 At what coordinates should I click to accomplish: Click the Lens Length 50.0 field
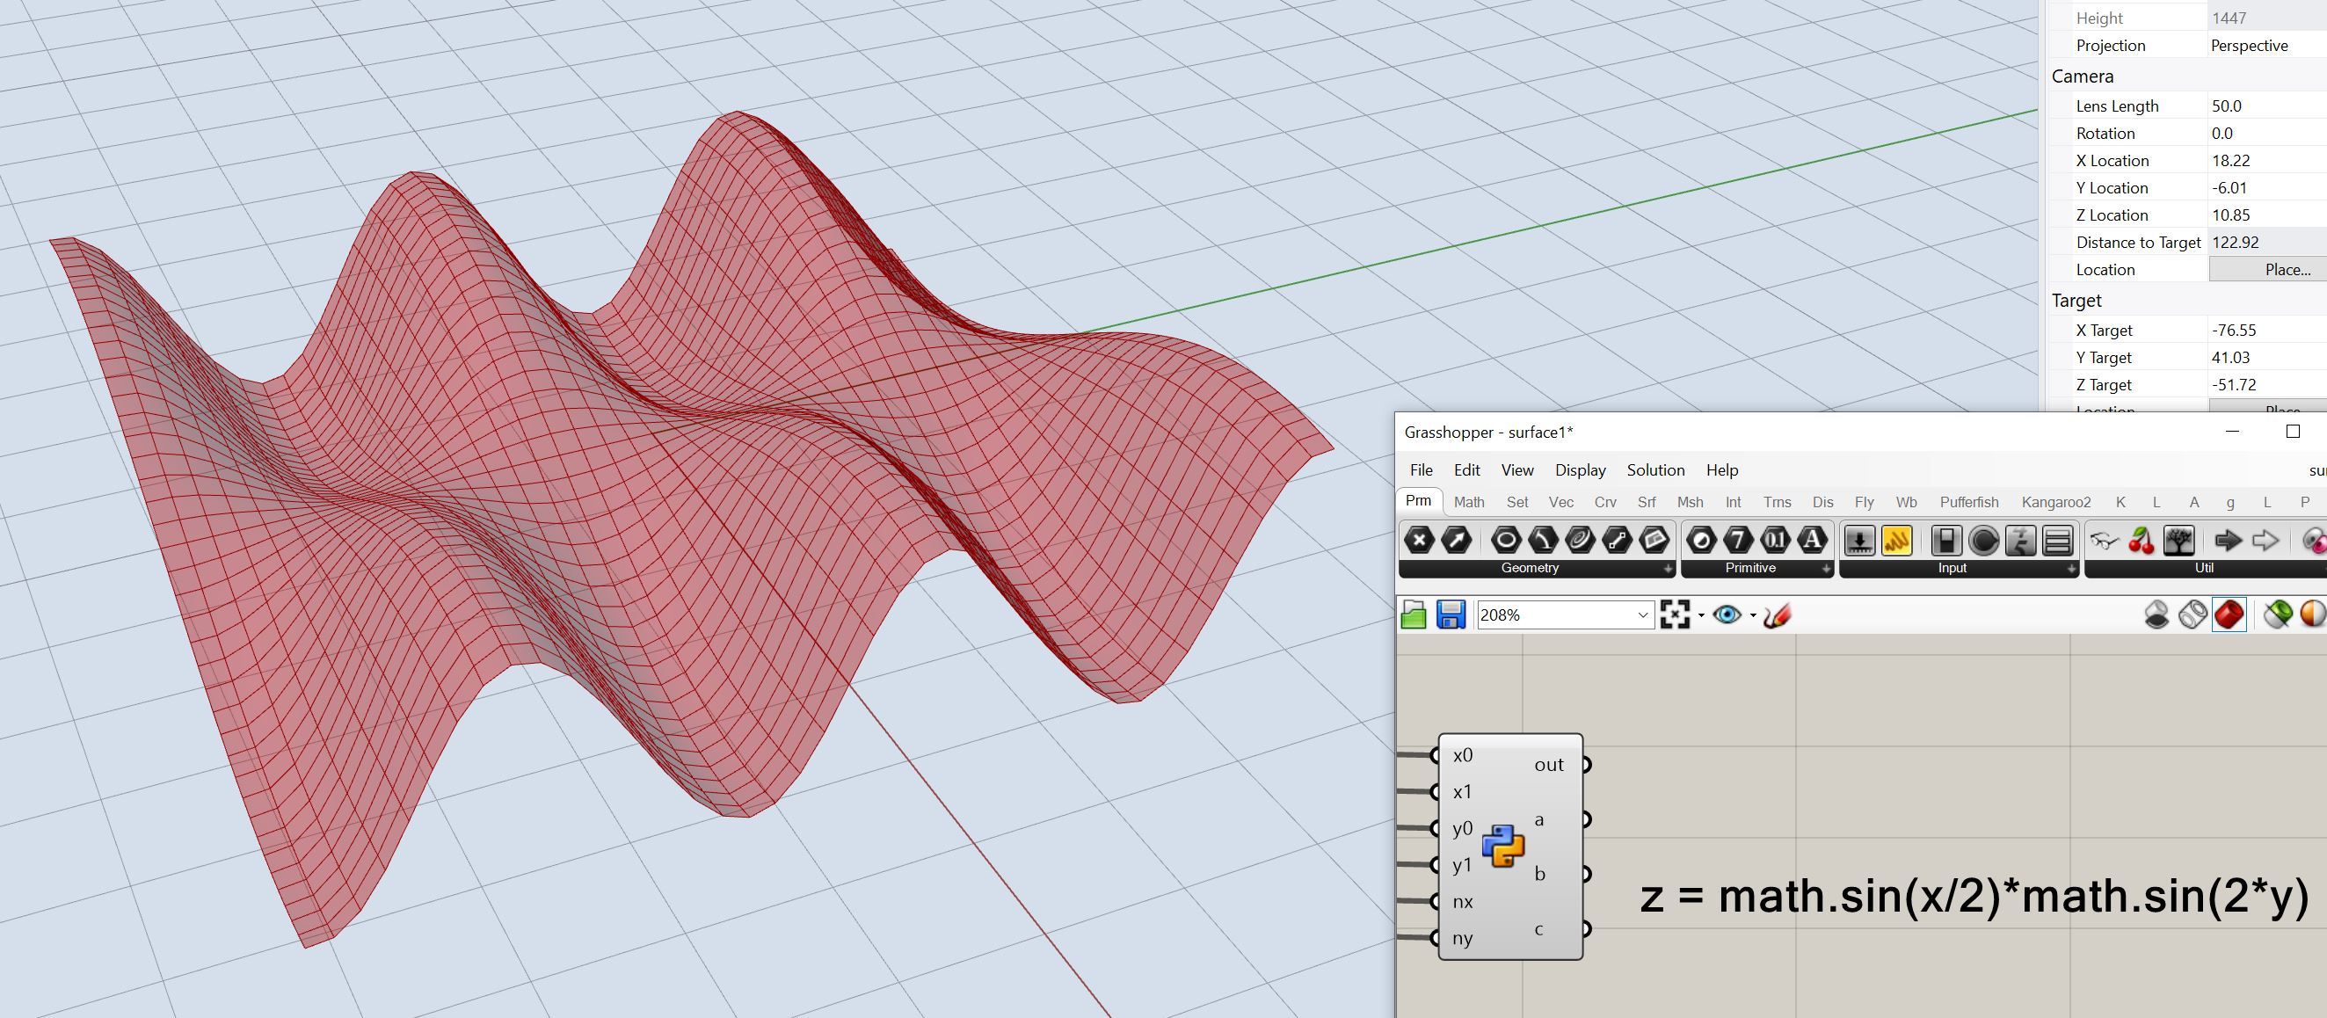pos(2267,105)
